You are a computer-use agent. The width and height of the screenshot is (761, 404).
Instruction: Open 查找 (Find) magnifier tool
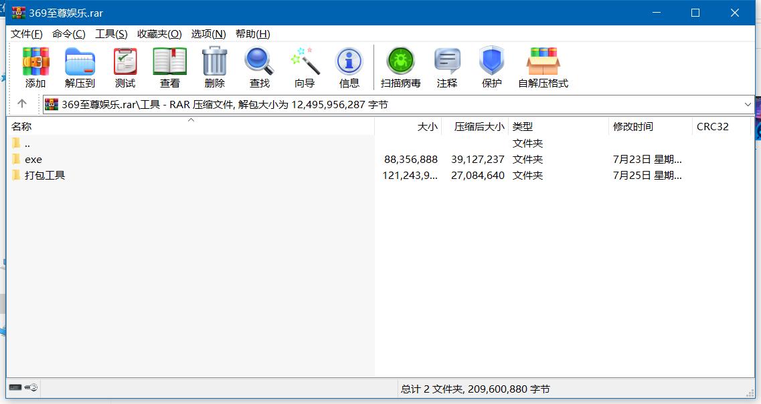259,67
